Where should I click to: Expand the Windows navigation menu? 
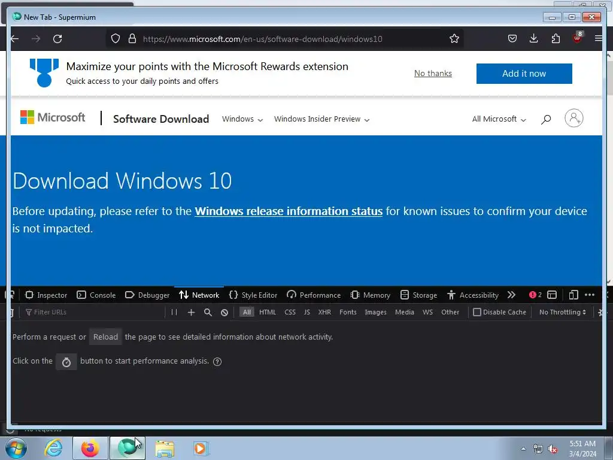pos(242,119)
